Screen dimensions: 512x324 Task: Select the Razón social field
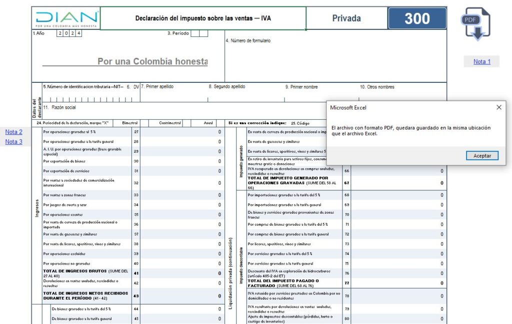tap(184, 111)
